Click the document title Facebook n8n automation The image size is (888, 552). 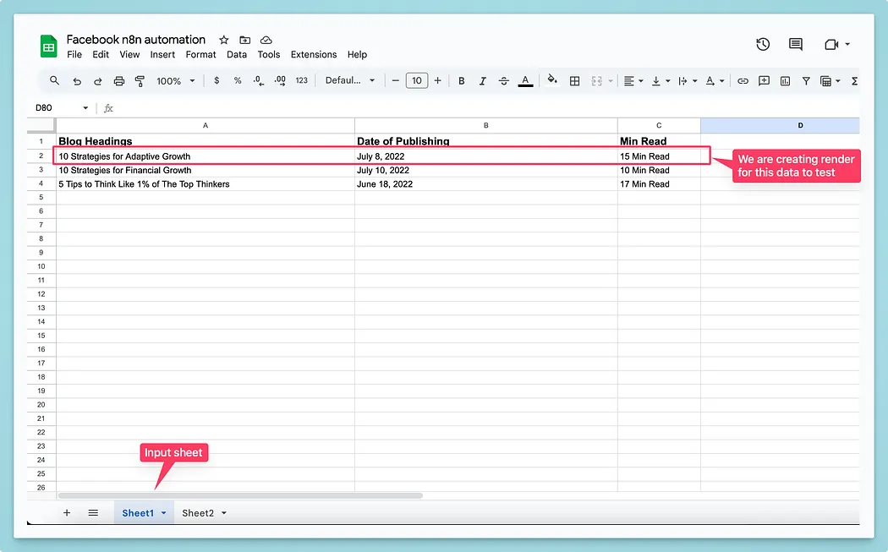click(136, 39)
